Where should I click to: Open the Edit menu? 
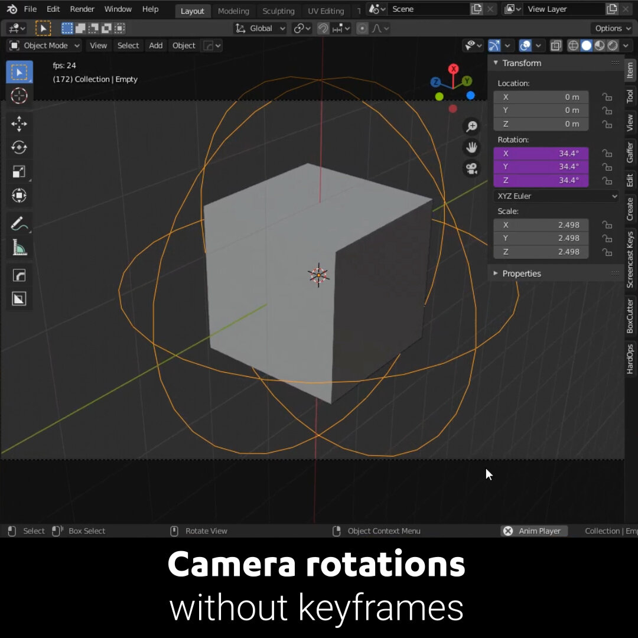(x=53, y=9)
